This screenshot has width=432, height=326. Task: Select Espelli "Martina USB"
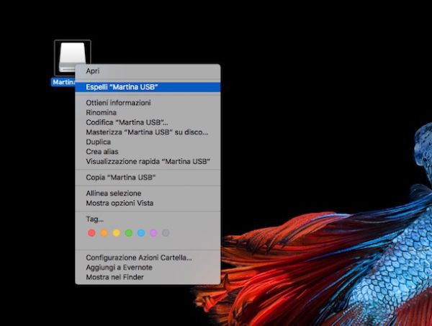point(122,87)
